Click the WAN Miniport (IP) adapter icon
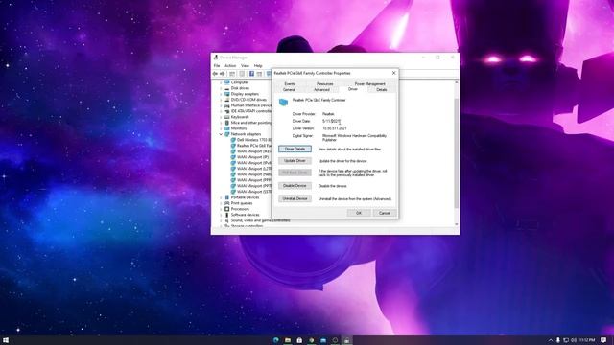 [233, 157]
